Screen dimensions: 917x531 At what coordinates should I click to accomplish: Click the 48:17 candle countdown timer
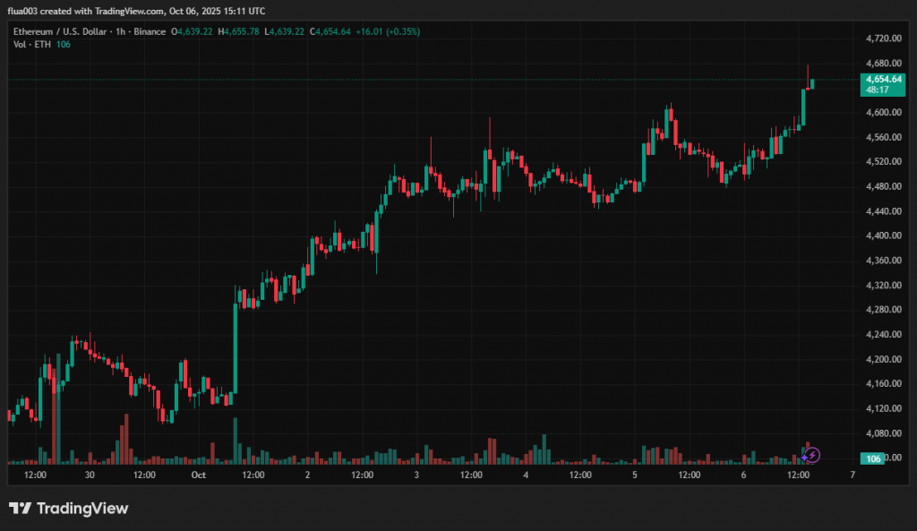[878, 90]
